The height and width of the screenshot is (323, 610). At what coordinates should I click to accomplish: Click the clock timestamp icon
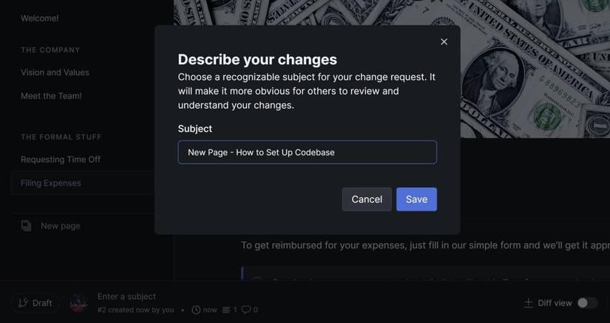point(196,310)
